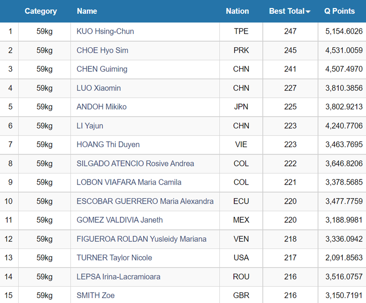The image size is (366, 303).
Task: Open LEPSA Irina-Lacramioara athlete link
Action: (118, 277)
